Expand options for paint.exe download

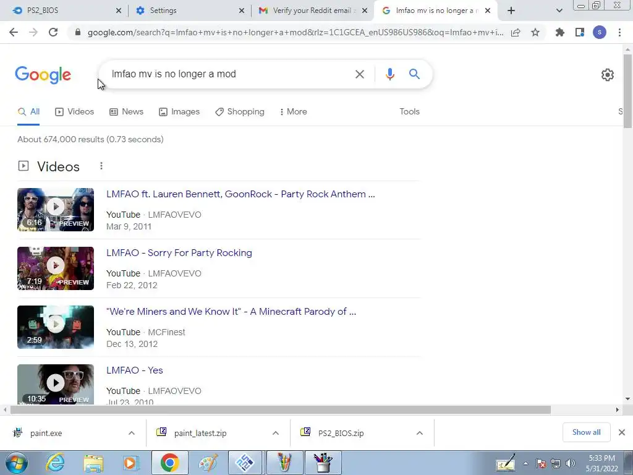point(132,433)
